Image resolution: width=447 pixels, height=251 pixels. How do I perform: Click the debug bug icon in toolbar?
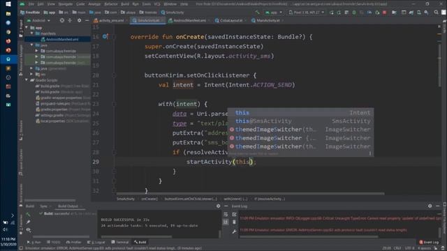tap(354, 13)
